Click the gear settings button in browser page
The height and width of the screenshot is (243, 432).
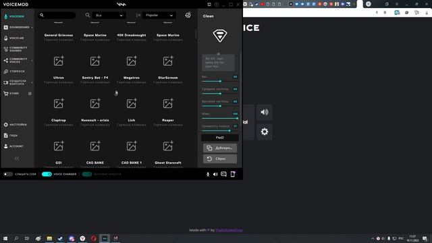265,132
